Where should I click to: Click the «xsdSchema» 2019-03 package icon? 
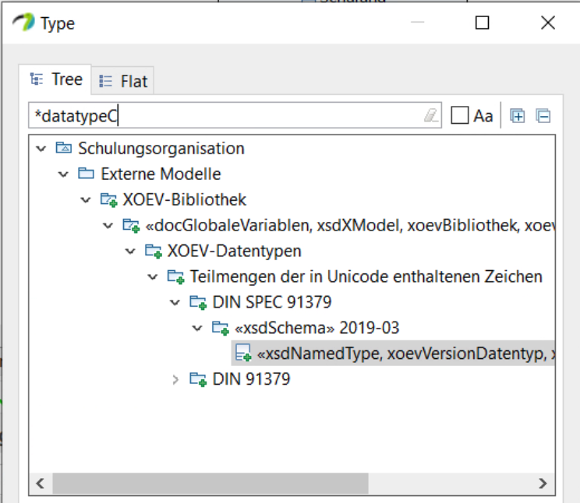point(220,328)
